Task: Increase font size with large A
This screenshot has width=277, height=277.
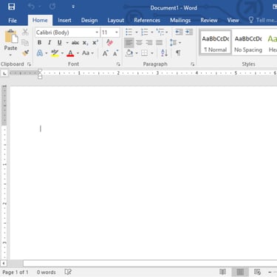Action: tap(106, 53)
